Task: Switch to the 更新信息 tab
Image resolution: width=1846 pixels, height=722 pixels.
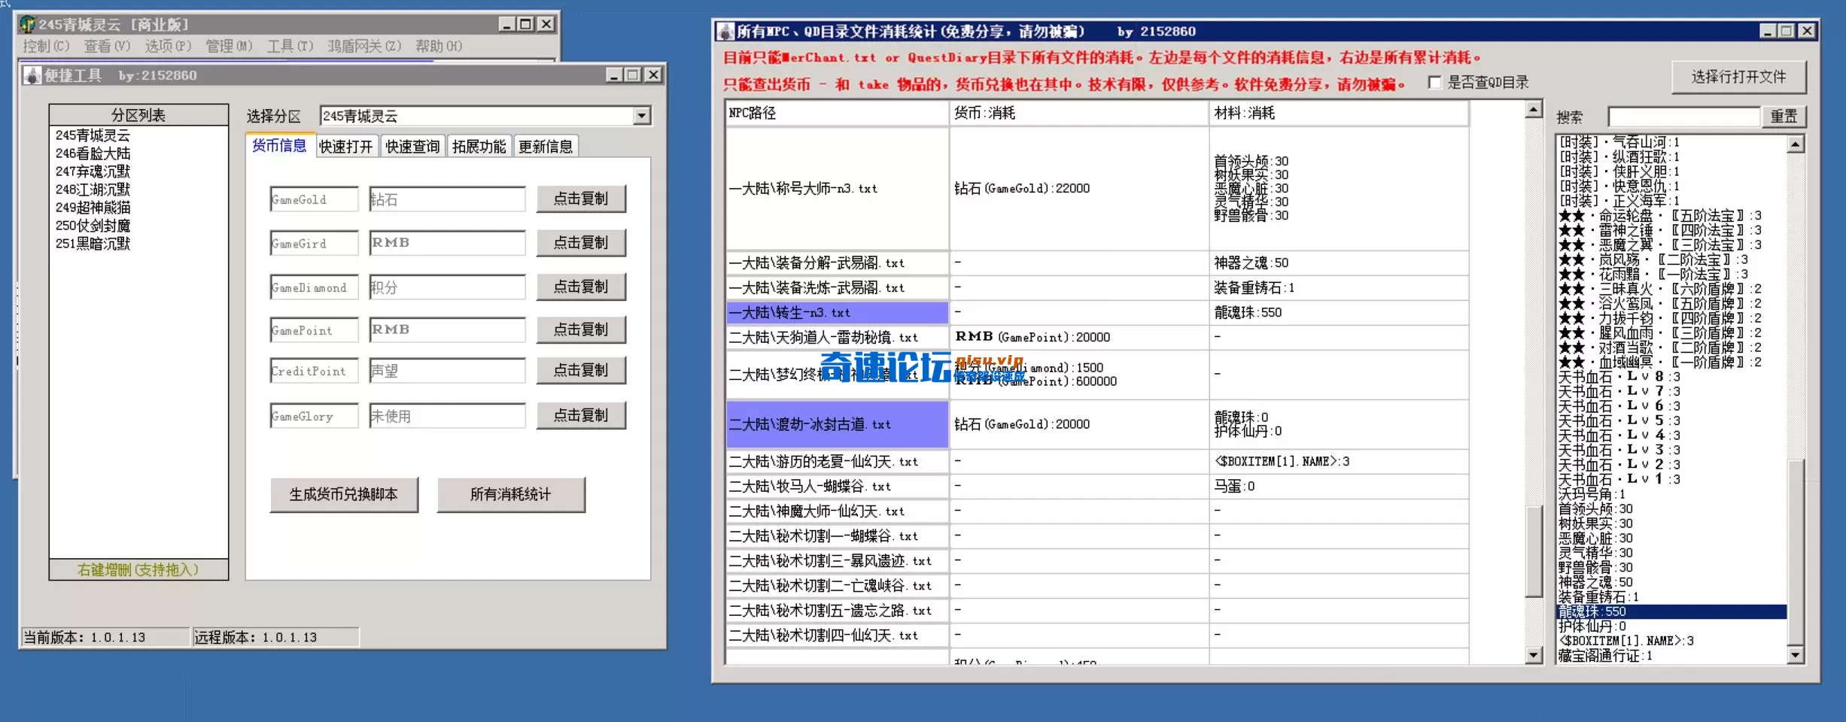Action: click(x=546, y=146)
